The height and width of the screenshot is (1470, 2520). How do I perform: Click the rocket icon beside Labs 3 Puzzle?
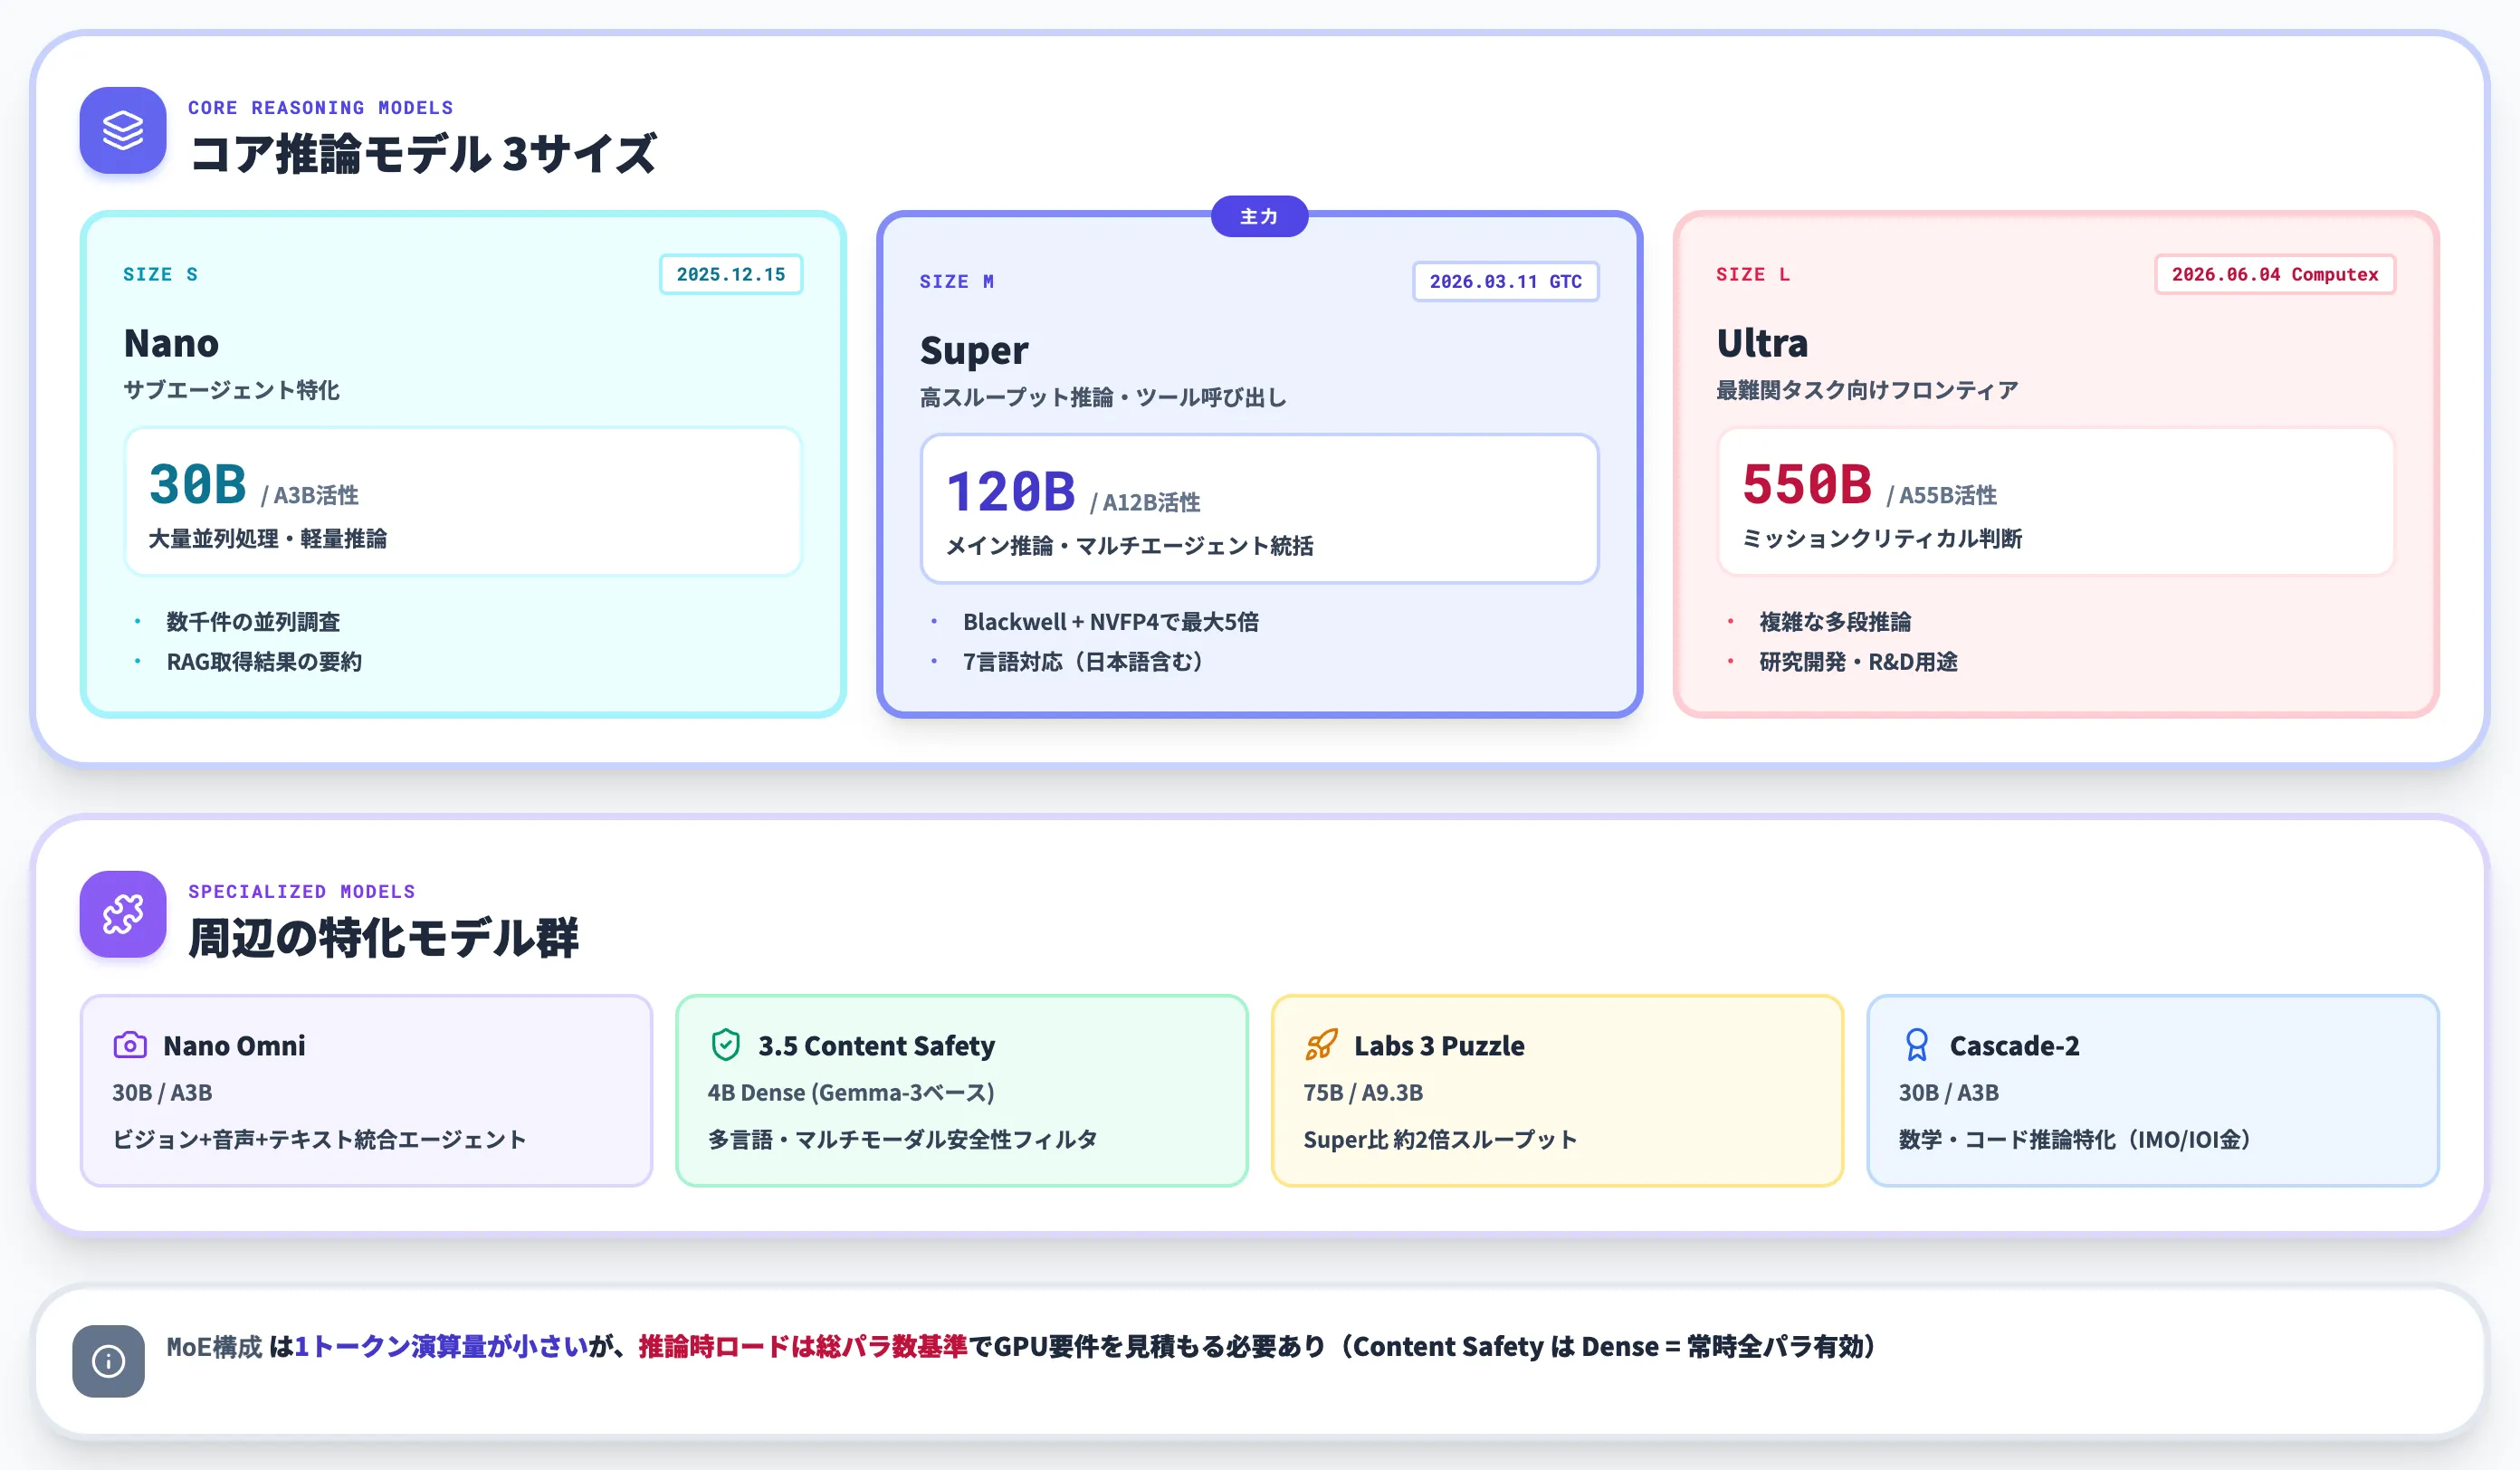coord(1321,1045)
